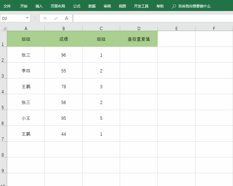Open the 开发工具 ribbon tab
The image size is (233, 186).
(x=141, y=6)
